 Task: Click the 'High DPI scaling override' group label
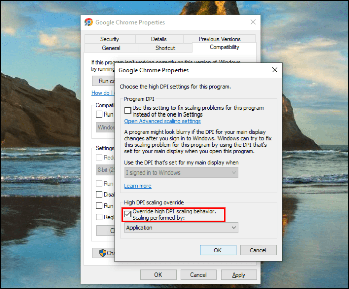[x=154, y=202]
